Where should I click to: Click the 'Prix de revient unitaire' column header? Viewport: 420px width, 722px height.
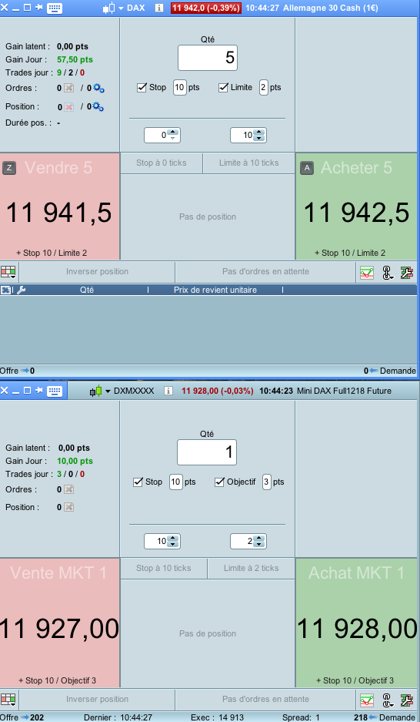[215, 290]
